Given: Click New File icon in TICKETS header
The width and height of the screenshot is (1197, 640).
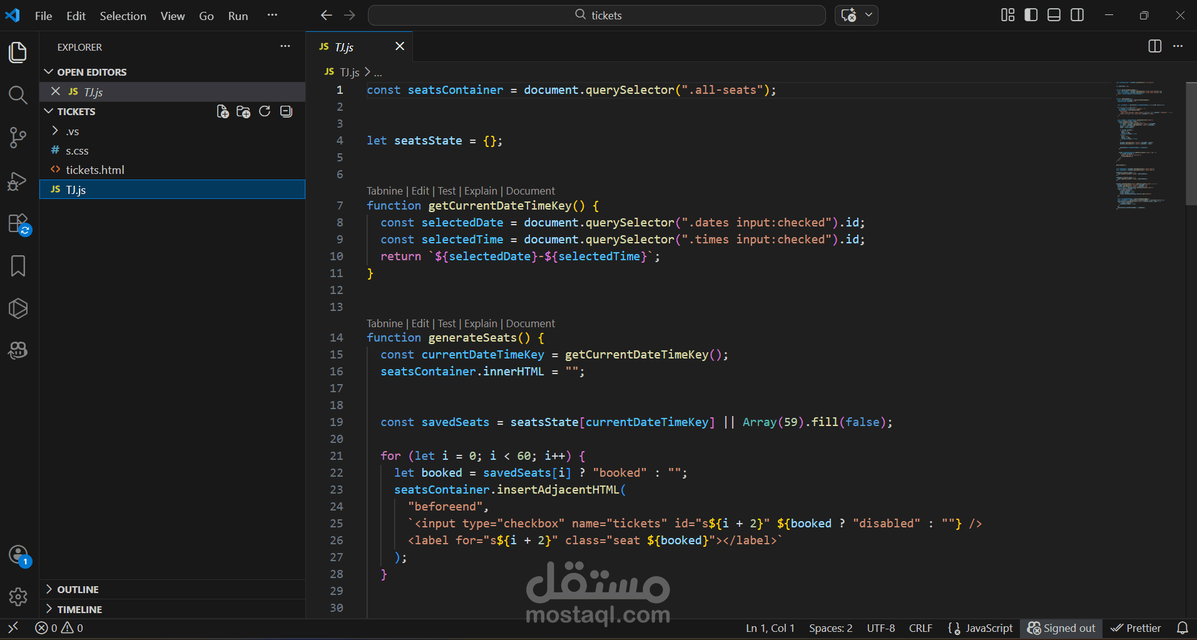Looking at the screenshot, I should [x=223, y=111].
